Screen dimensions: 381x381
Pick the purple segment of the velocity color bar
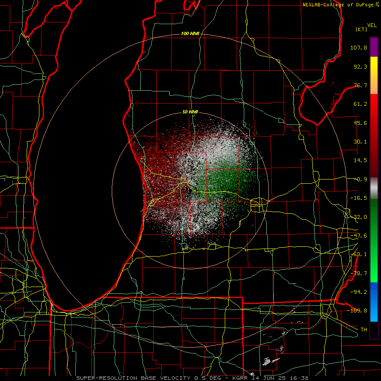pyautogui.click(x=374, y=47)
